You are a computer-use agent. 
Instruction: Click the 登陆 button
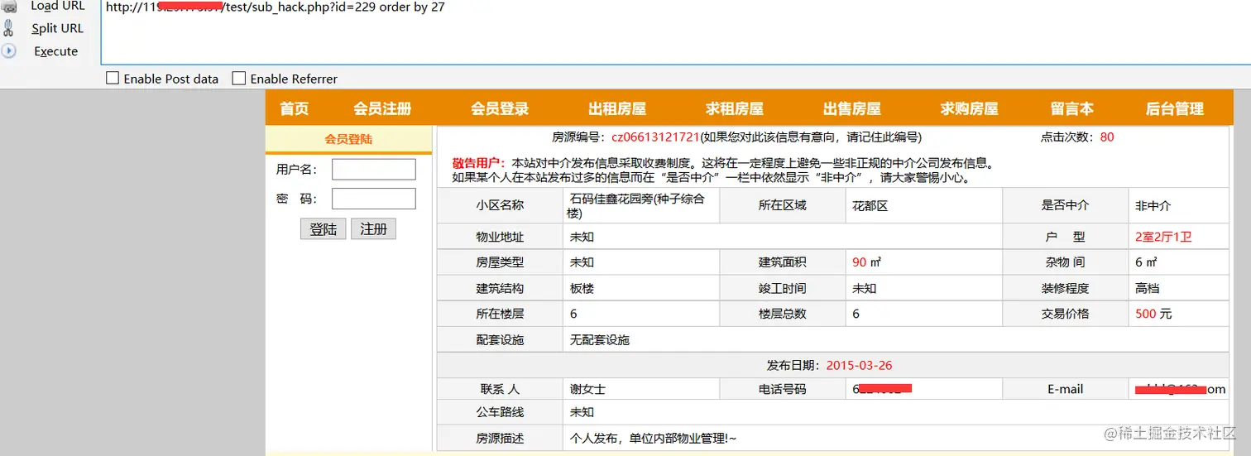(324, 229)
